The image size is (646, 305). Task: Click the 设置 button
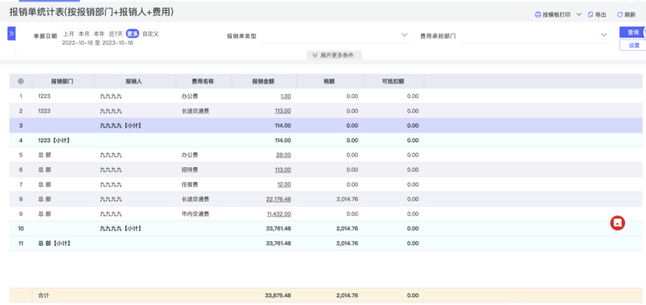point(634,45)
